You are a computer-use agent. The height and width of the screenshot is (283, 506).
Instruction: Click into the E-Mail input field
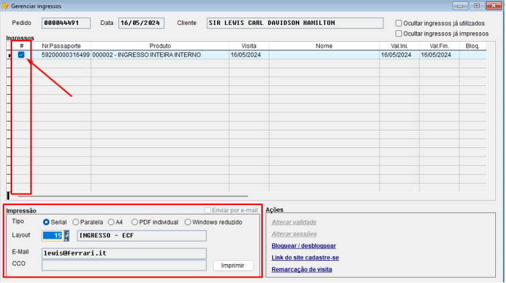click(x=124, y=253)
